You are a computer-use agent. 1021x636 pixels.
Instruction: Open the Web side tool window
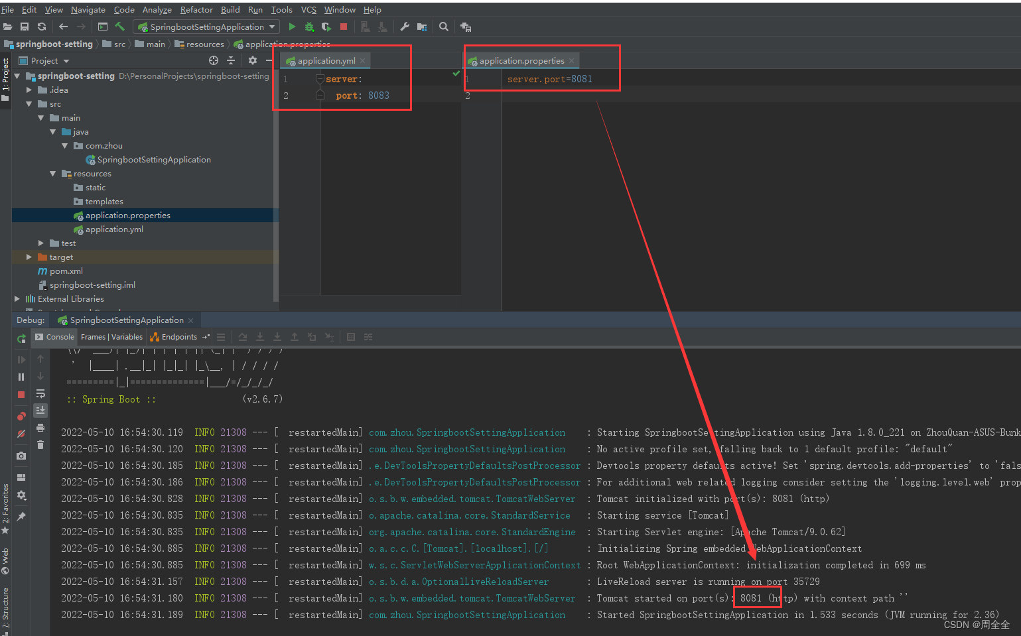click(5, 560)
